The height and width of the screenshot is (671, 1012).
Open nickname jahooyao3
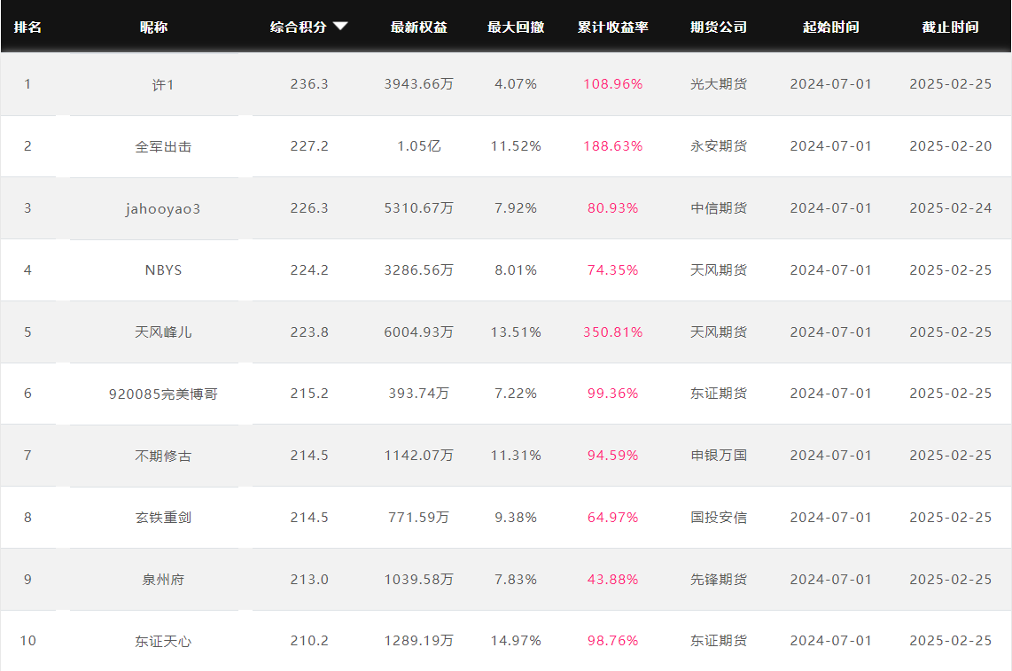(163, 208)
